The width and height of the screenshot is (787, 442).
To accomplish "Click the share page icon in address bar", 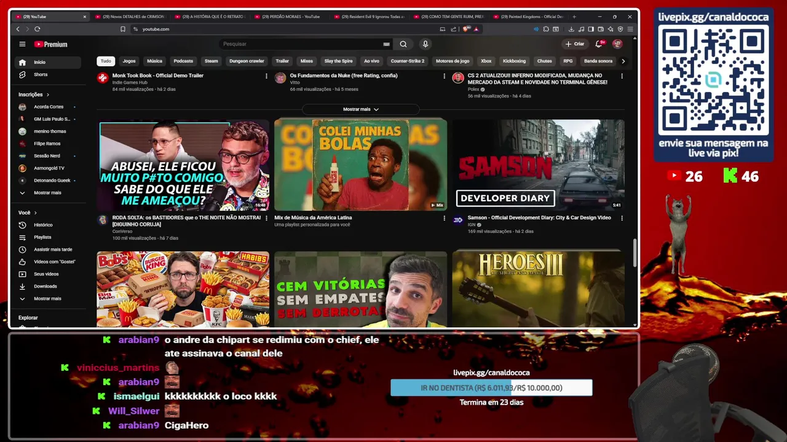I will [453, 29].
